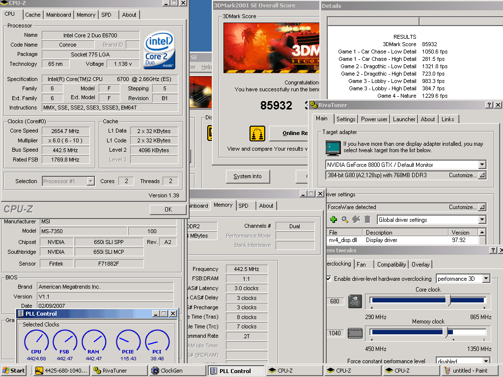Open the Force constant performance level dropdown

click(486, 361)
